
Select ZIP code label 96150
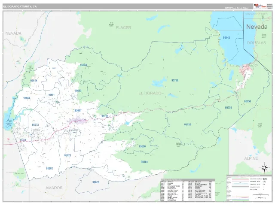247,101
